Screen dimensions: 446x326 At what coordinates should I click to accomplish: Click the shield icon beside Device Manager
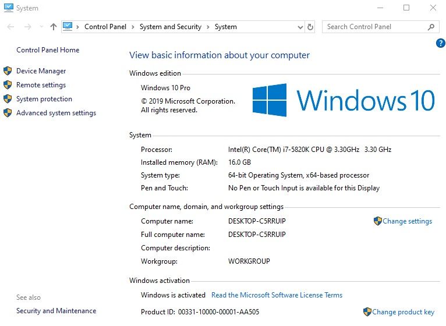(x=8, y=70)
